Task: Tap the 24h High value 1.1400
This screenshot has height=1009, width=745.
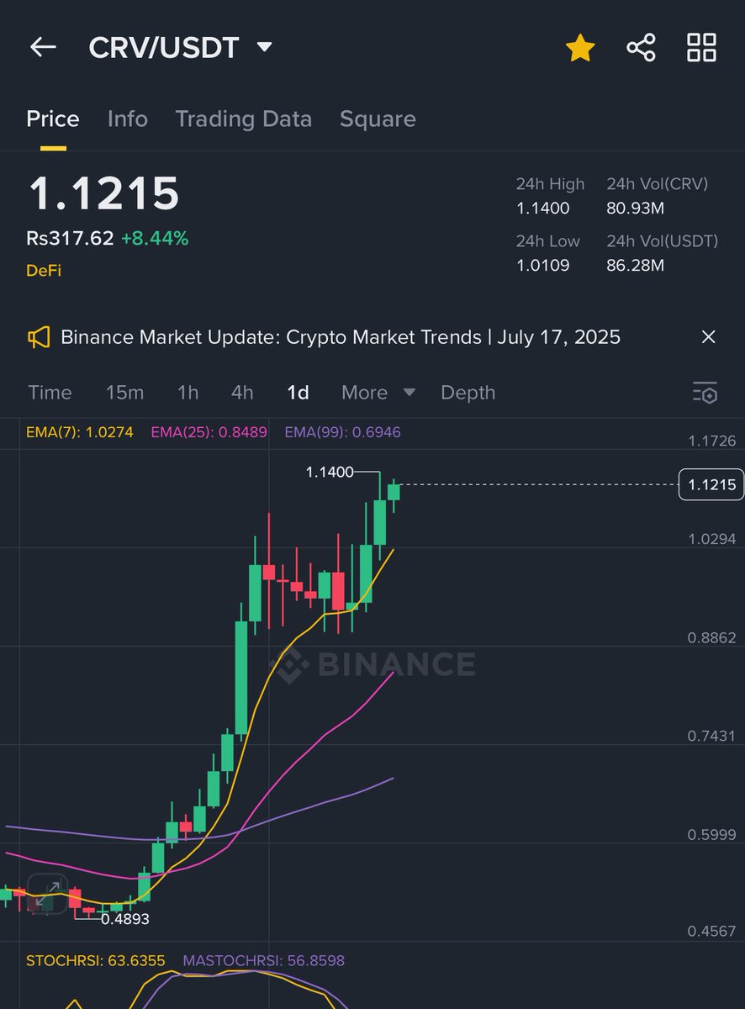Action: click(x=542, y=208)
